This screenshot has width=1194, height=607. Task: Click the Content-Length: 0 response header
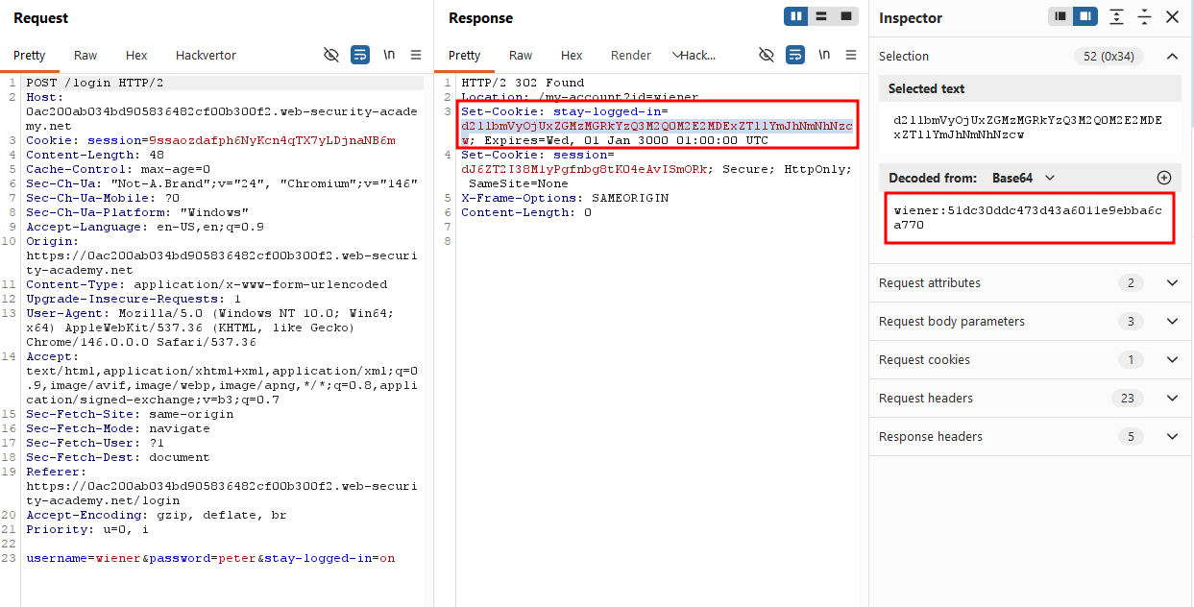pyautogui.click(x=526, y=212)
